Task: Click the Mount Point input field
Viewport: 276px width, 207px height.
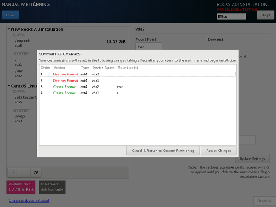Action: click(x=149, y=47)
